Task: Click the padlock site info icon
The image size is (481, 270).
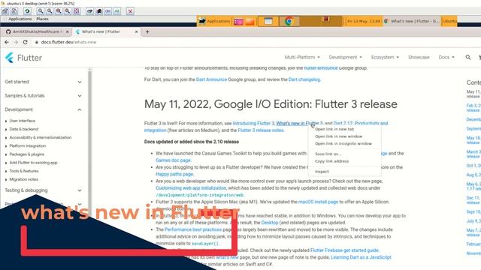Action: click(x=37, y=42)
